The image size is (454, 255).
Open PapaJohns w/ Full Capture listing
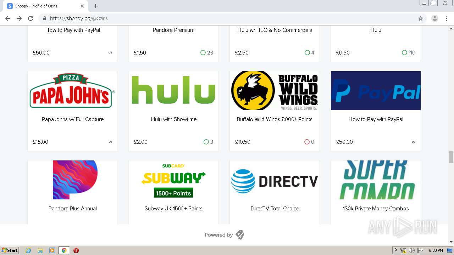(x=73, y=119)
